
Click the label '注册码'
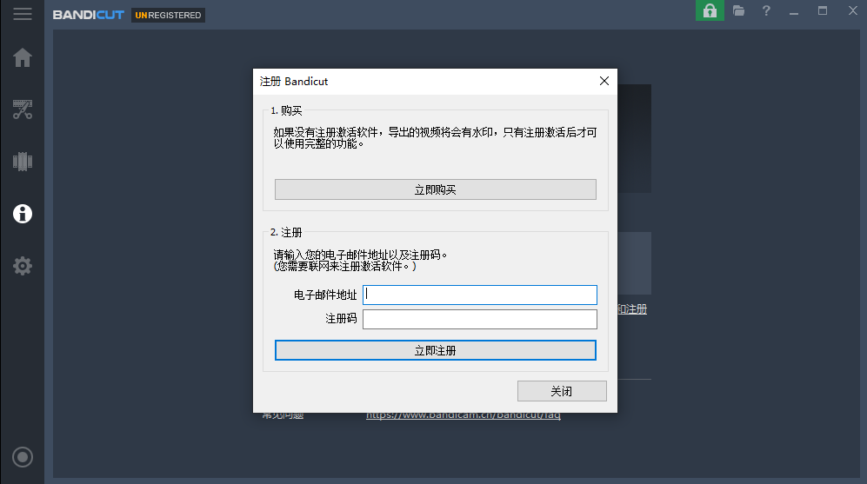(x=341, y=319)
